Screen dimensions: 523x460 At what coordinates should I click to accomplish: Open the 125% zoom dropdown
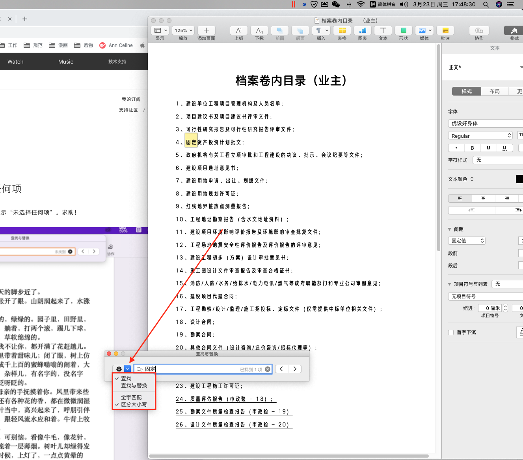pos(184,31)
